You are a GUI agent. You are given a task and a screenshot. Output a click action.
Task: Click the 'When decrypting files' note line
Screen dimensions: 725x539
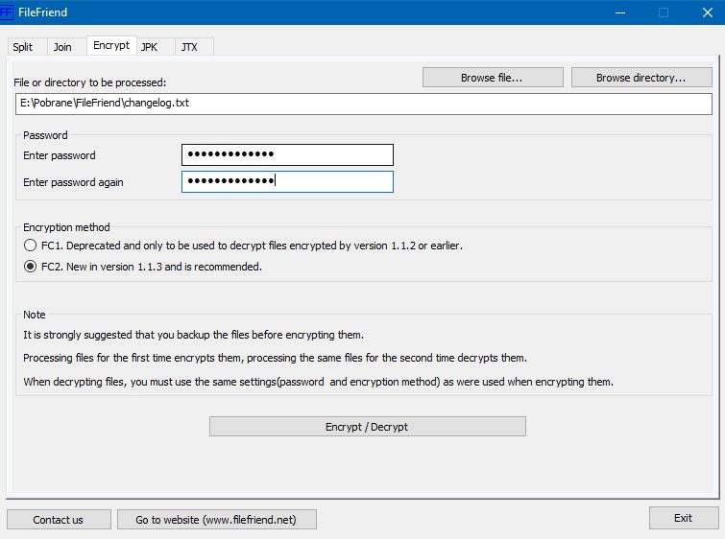tap(318, 382)
